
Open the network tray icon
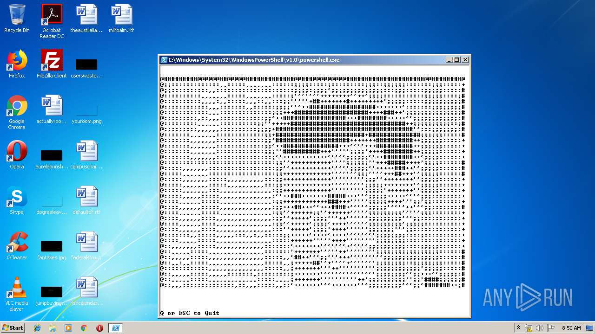pos(529,328)
